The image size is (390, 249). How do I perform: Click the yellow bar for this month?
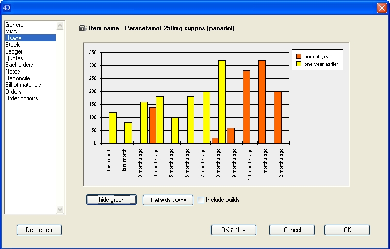click(x=112, y=128)
